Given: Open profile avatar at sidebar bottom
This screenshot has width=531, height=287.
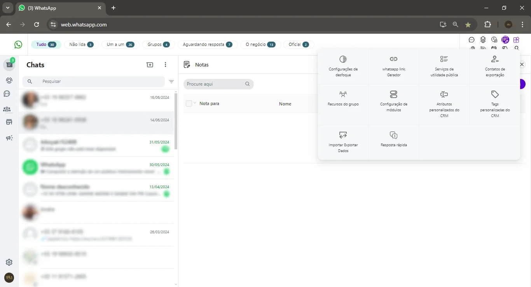Looking at the screenshot, I should click(x=9, y=278).
